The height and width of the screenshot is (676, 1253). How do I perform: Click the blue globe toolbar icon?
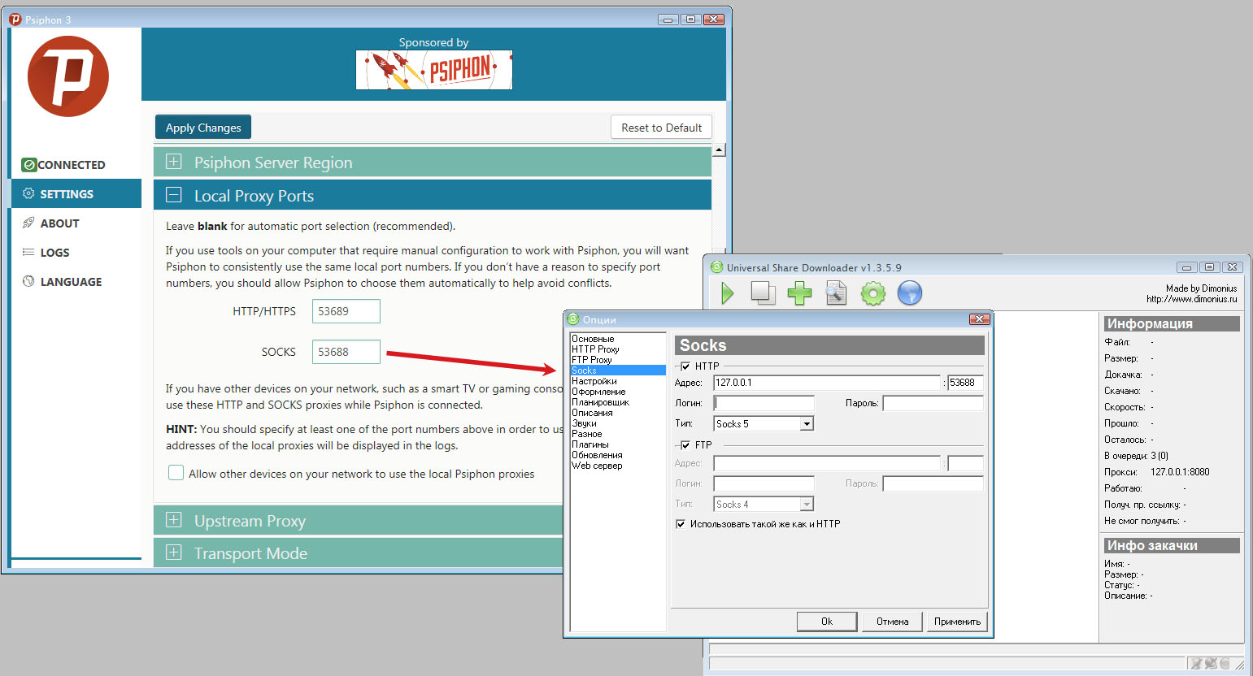pos(910,293)
